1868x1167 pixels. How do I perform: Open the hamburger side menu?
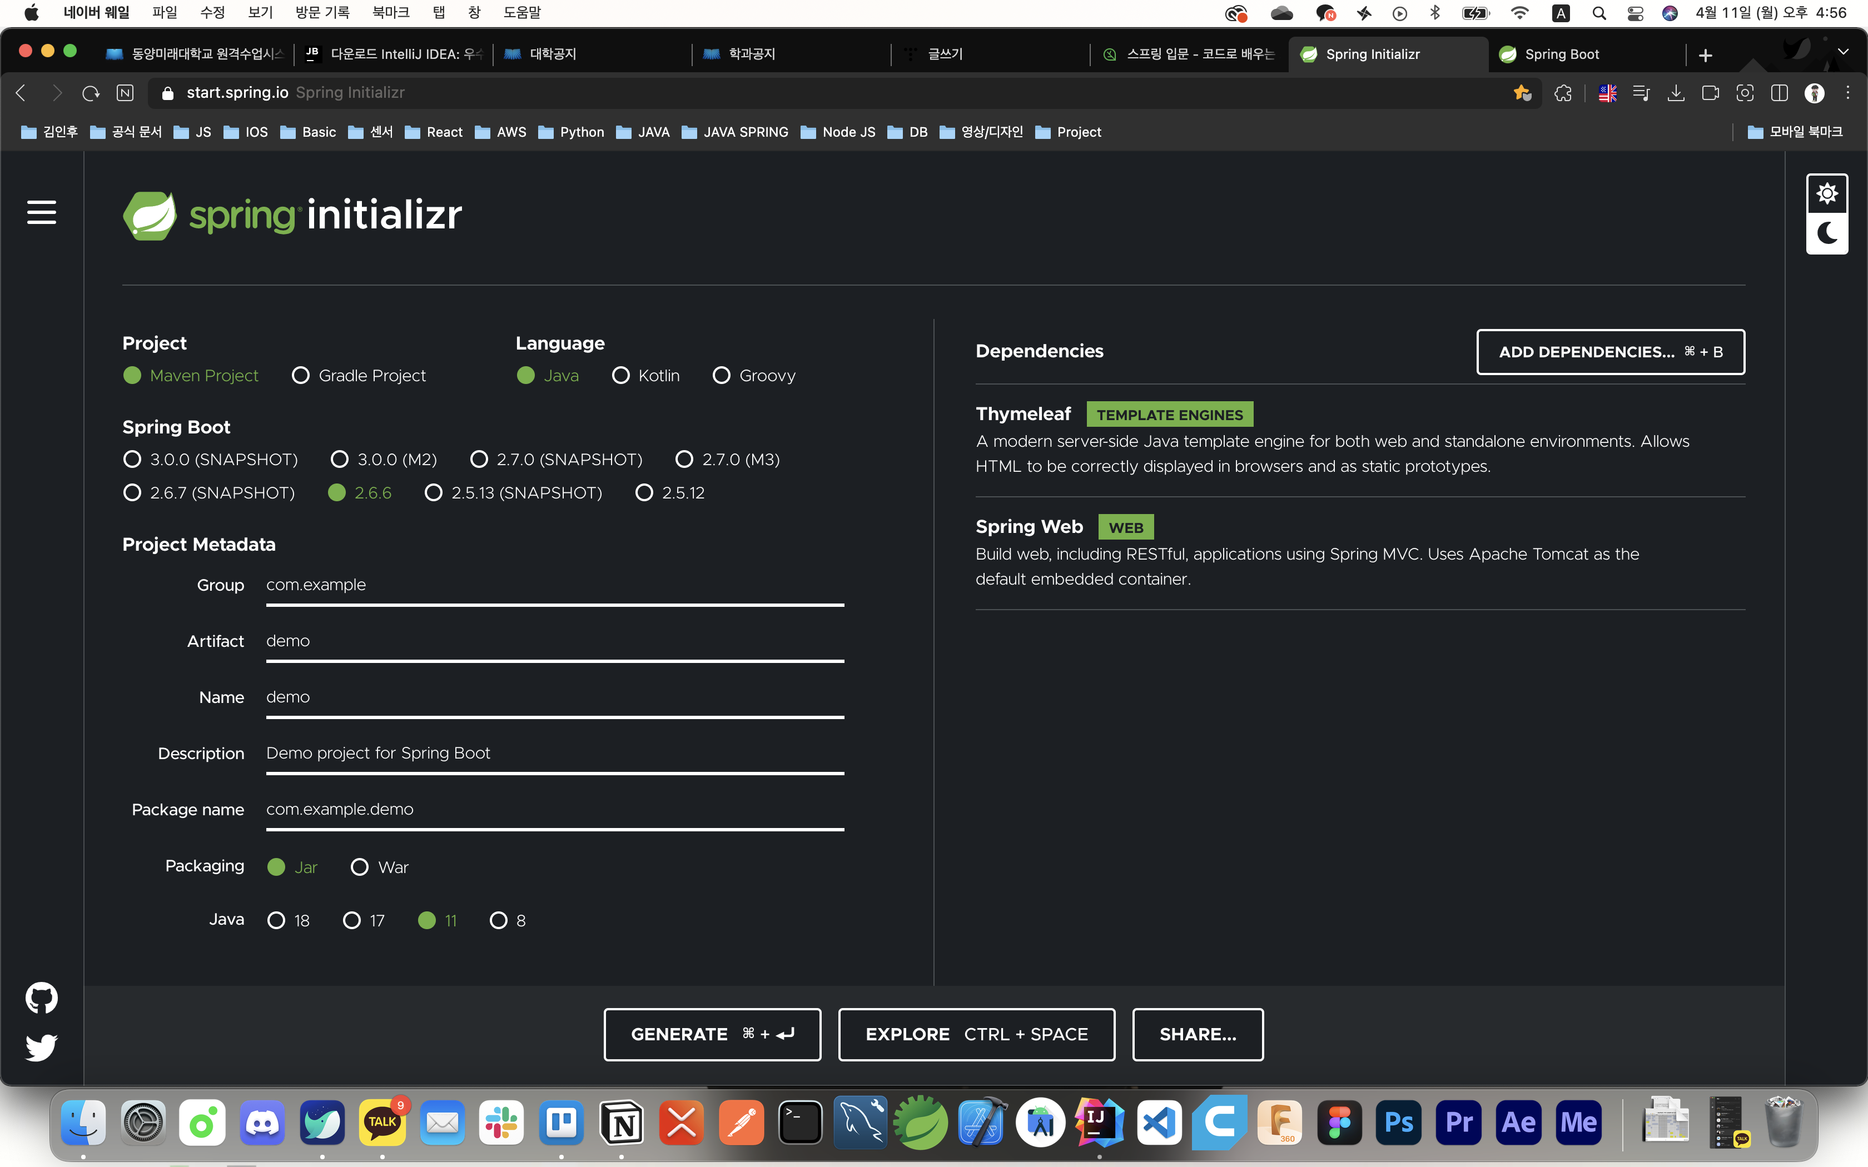42,212
